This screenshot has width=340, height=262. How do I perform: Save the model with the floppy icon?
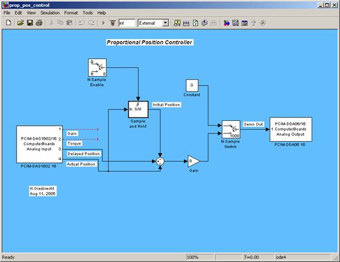pos(30,23)
